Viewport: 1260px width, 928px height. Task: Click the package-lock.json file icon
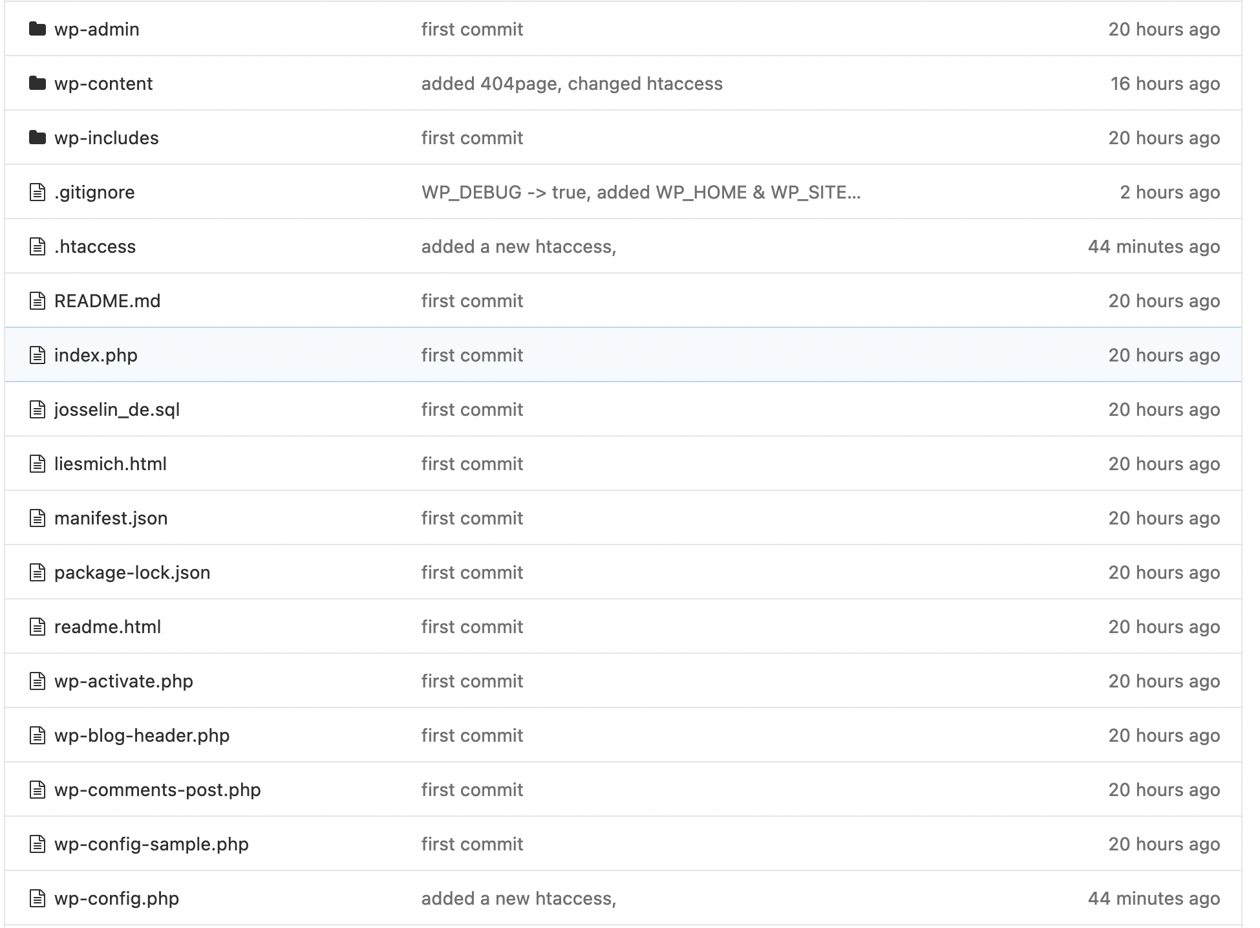coord(37,572)
